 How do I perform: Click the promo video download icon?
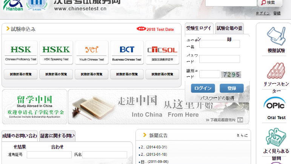240,120
